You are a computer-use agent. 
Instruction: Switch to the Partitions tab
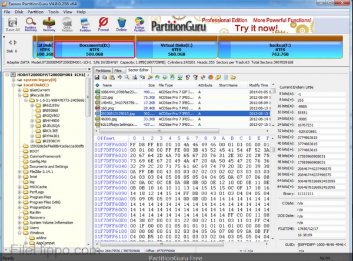(102, 70)
